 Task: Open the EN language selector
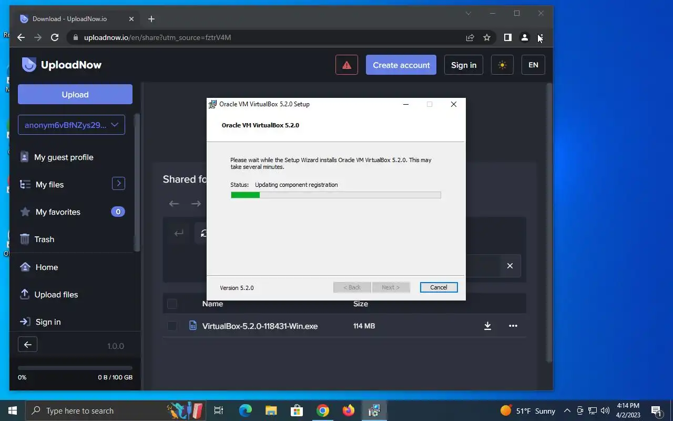click(533, 65)
